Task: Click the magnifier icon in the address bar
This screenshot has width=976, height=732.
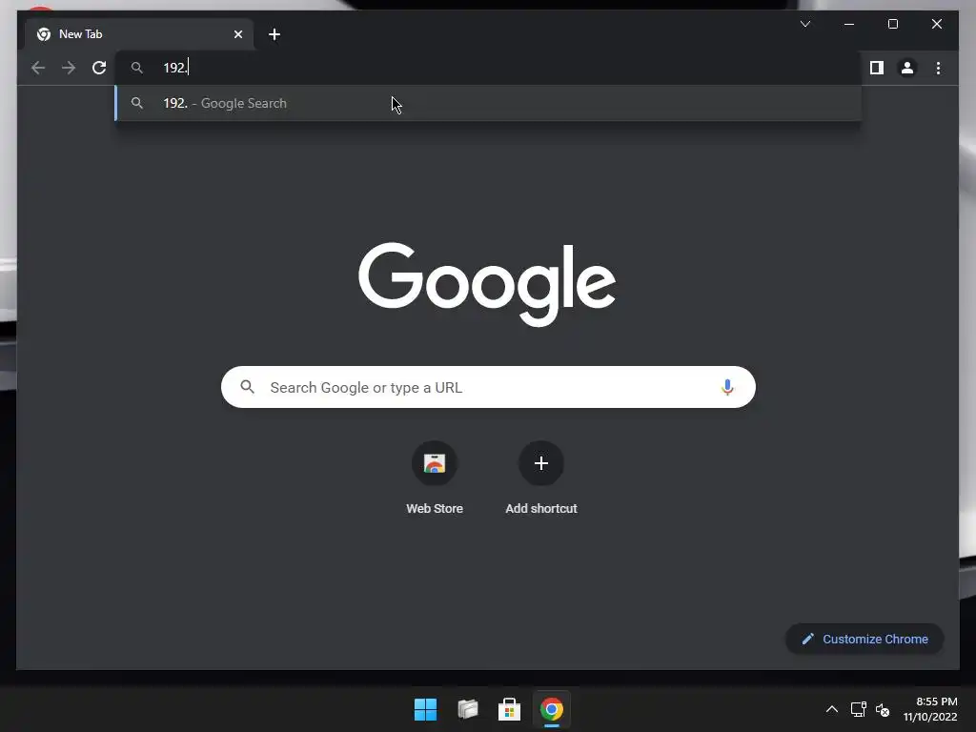Action: click(137, 68)
